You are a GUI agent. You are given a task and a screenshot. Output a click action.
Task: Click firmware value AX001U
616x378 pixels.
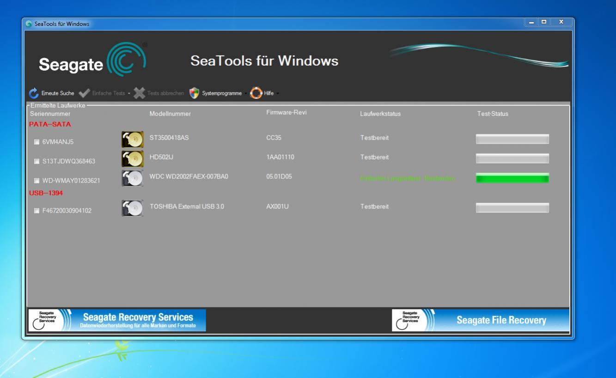[x=277, y=207]
